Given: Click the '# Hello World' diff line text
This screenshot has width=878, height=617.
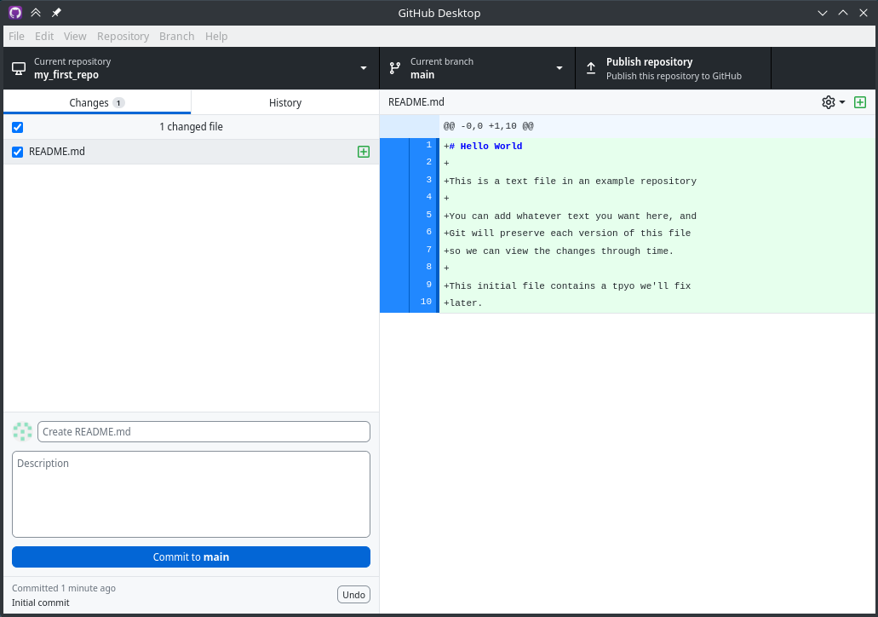Looking at the screenshot, I should [483, 146].
